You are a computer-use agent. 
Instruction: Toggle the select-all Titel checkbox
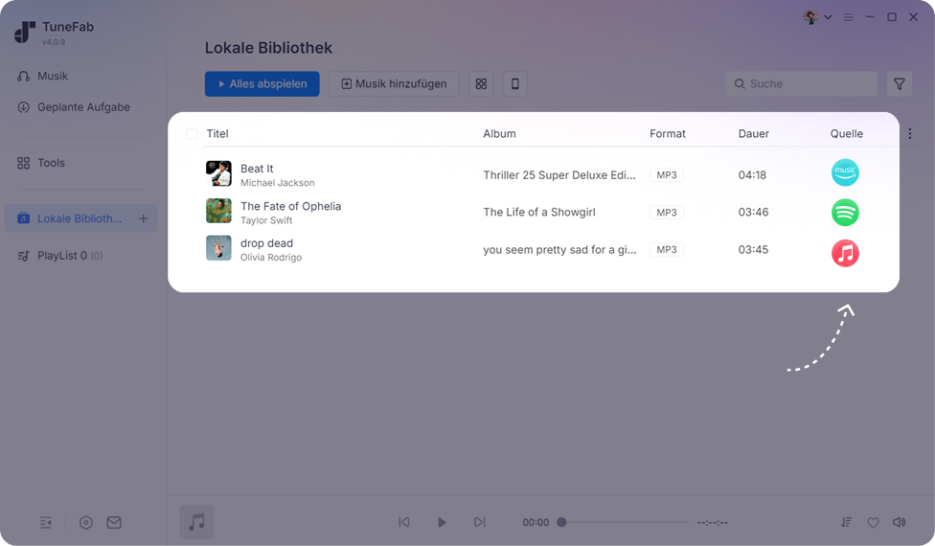[x=192, y=133]
